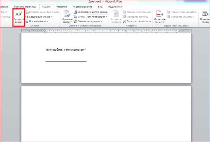Open Следующая сноска dropdown arrow
Image resolution: width=210 pixels, height=142 pixels.
[x=52, y=17]
